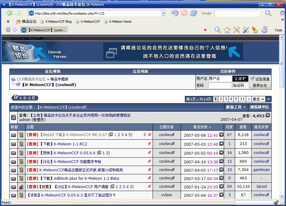Click the magnifier icon in Tools toolbar
The height and width of the screenshot is (206, 286).
[x=217, y=30]
